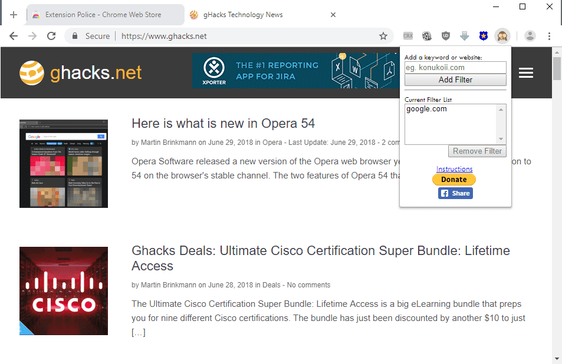The image size is (562, 364).
Task: Click the CRX extension icon
Action: [x=408, y=36]
